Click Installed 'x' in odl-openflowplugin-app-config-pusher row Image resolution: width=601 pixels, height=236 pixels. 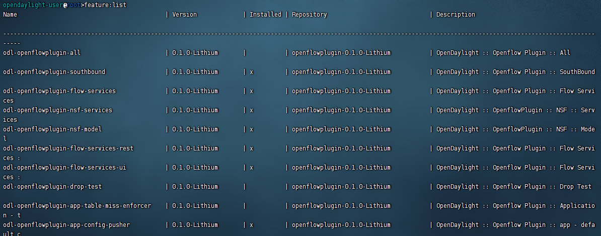click(252, 225)
